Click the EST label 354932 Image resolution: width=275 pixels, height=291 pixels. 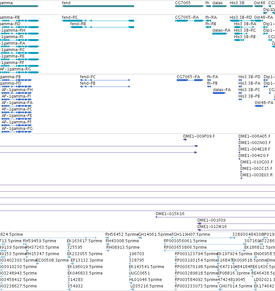75,286
